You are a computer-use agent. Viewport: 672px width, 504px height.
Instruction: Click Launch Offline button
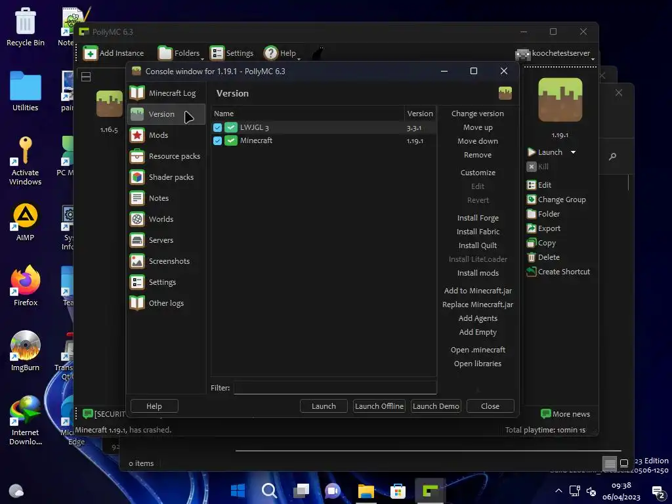pos(379,406)
